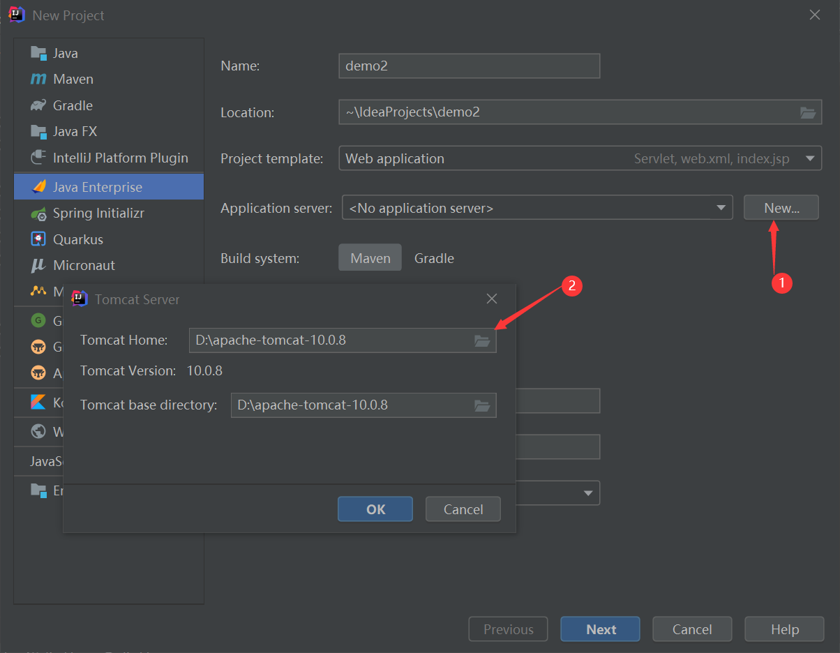This screenshot has width=840, height=653.
Task: Click Application server label
Action: (x=276, y=208)
